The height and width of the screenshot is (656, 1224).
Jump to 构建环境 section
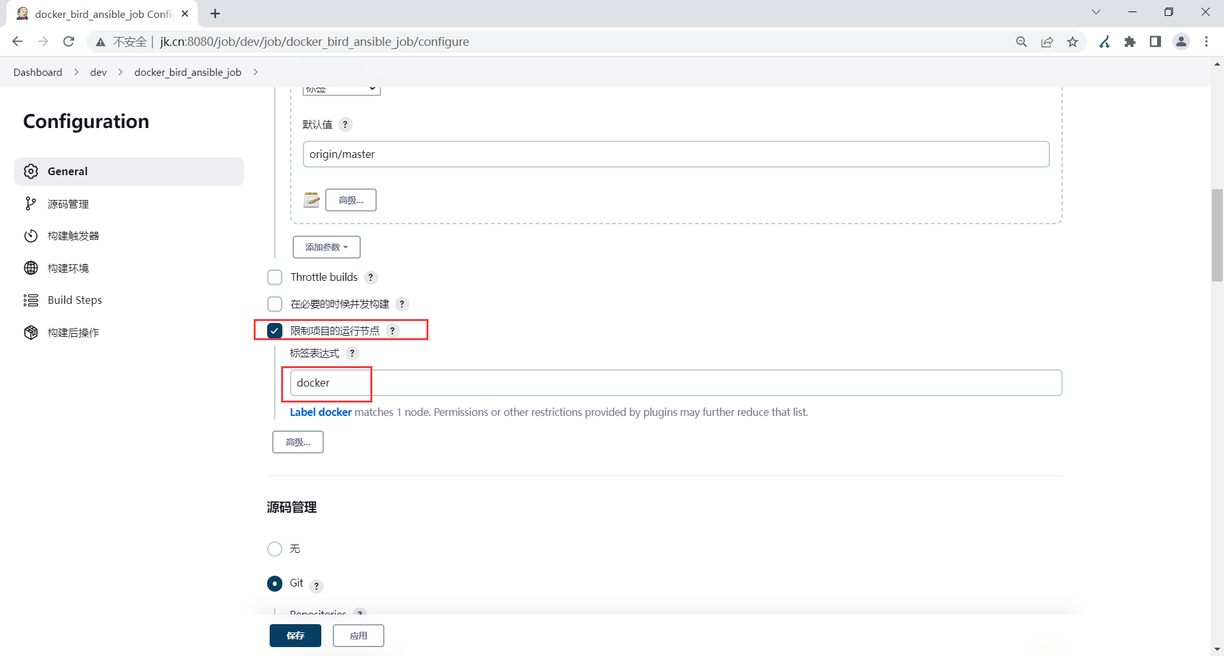tap(129, 268)
